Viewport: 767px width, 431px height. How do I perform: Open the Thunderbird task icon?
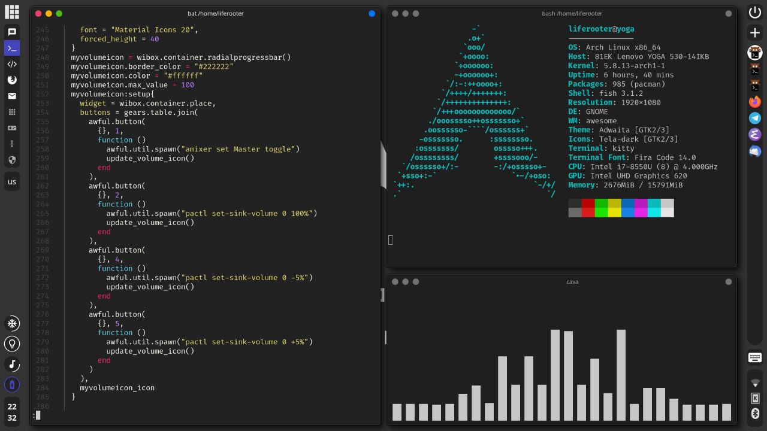(755, 151)
